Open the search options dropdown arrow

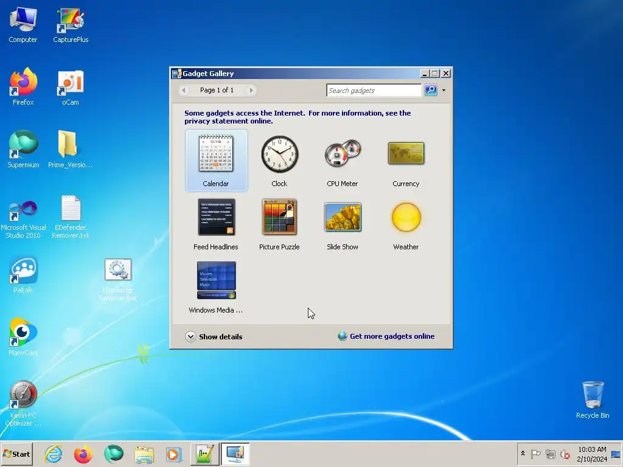pos(444,90)
